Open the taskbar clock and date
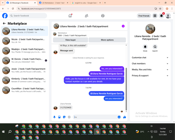The width and height of the screenshot is (175, 140). point(163,132)
